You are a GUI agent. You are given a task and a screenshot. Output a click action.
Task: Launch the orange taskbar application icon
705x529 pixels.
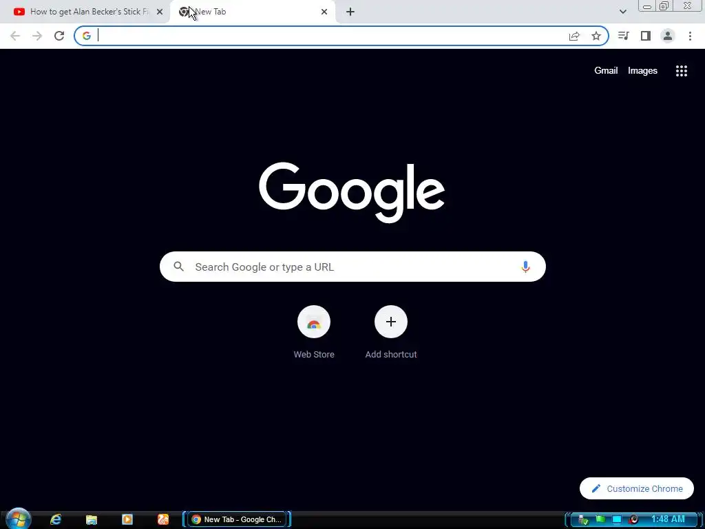[163, 519]
